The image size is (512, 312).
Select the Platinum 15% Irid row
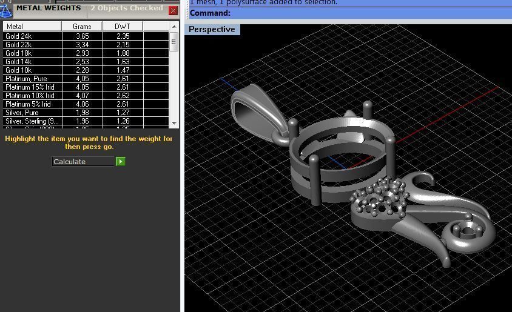[x=86, y=87]
